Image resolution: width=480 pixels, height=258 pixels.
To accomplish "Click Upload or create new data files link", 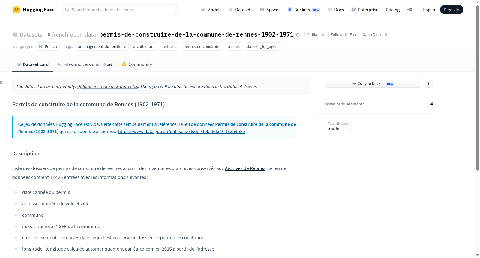I will tap(108, 86).
